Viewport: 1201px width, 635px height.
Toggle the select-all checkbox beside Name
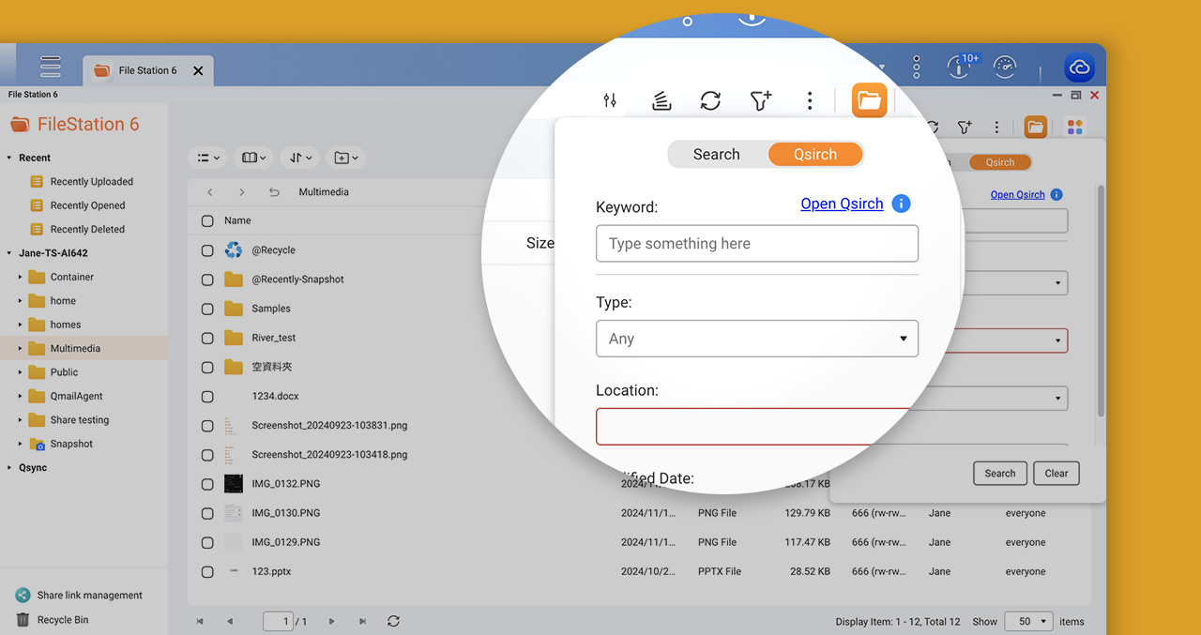207,221
